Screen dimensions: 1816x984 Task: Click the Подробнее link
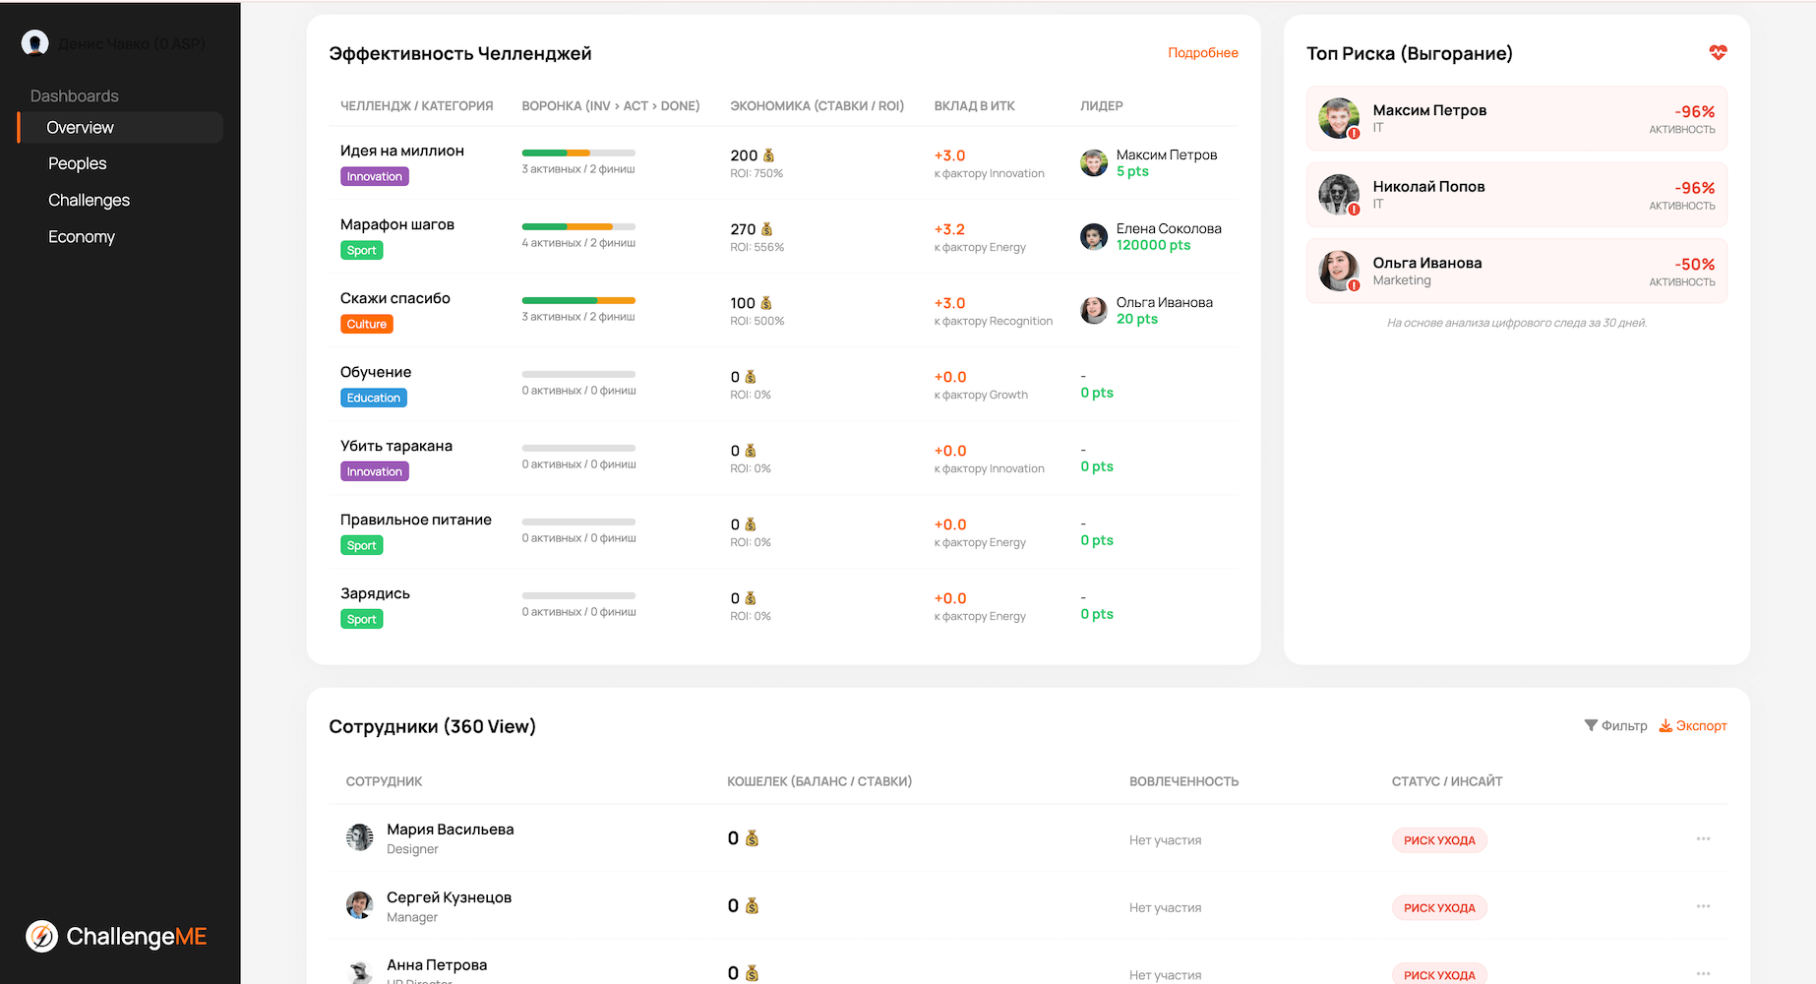(1202, 53)
